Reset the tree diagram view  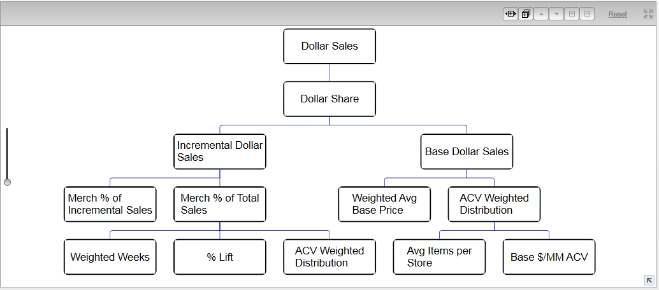pos(618,14)
